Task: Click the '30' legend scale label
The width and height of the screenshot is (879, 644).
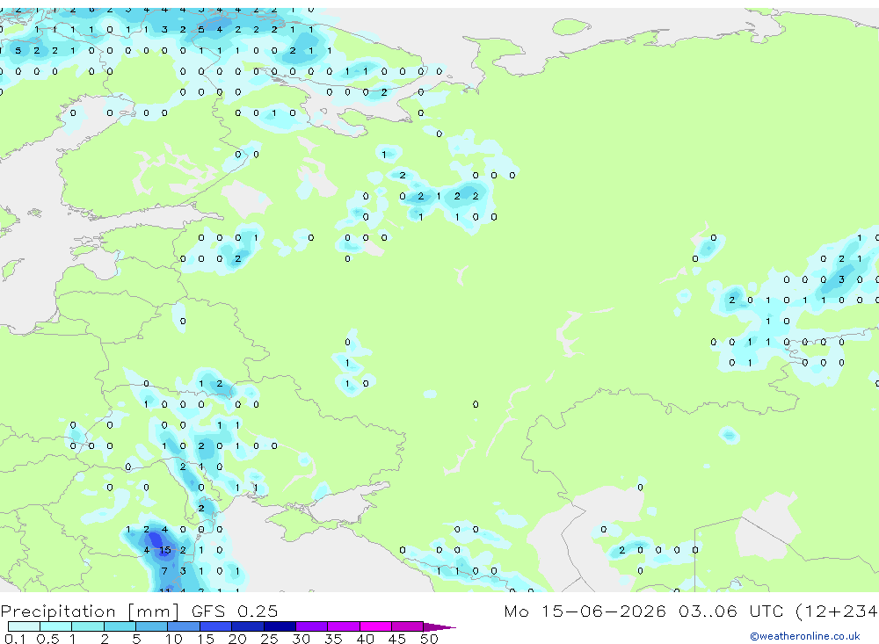Action: point(301,639)
